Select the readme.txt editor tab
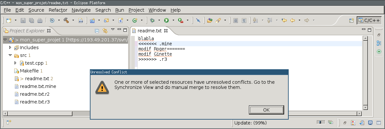The image size is (385, 129). [x=150, y=31]
